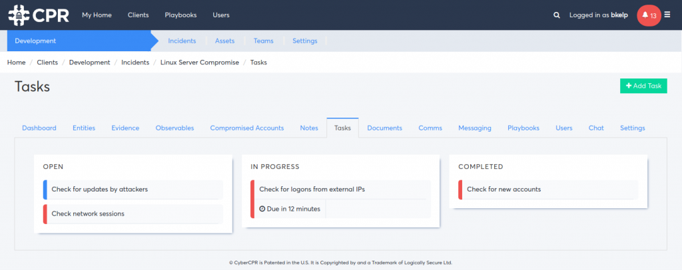Click the CPR logo
The height and width of the screenshot is (270, 682).
(38, 15)
